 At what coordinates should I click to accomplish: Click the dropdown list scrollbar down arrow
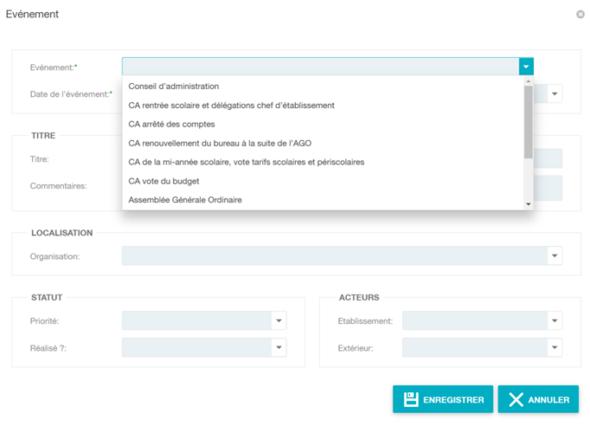[x=528, y=204]
